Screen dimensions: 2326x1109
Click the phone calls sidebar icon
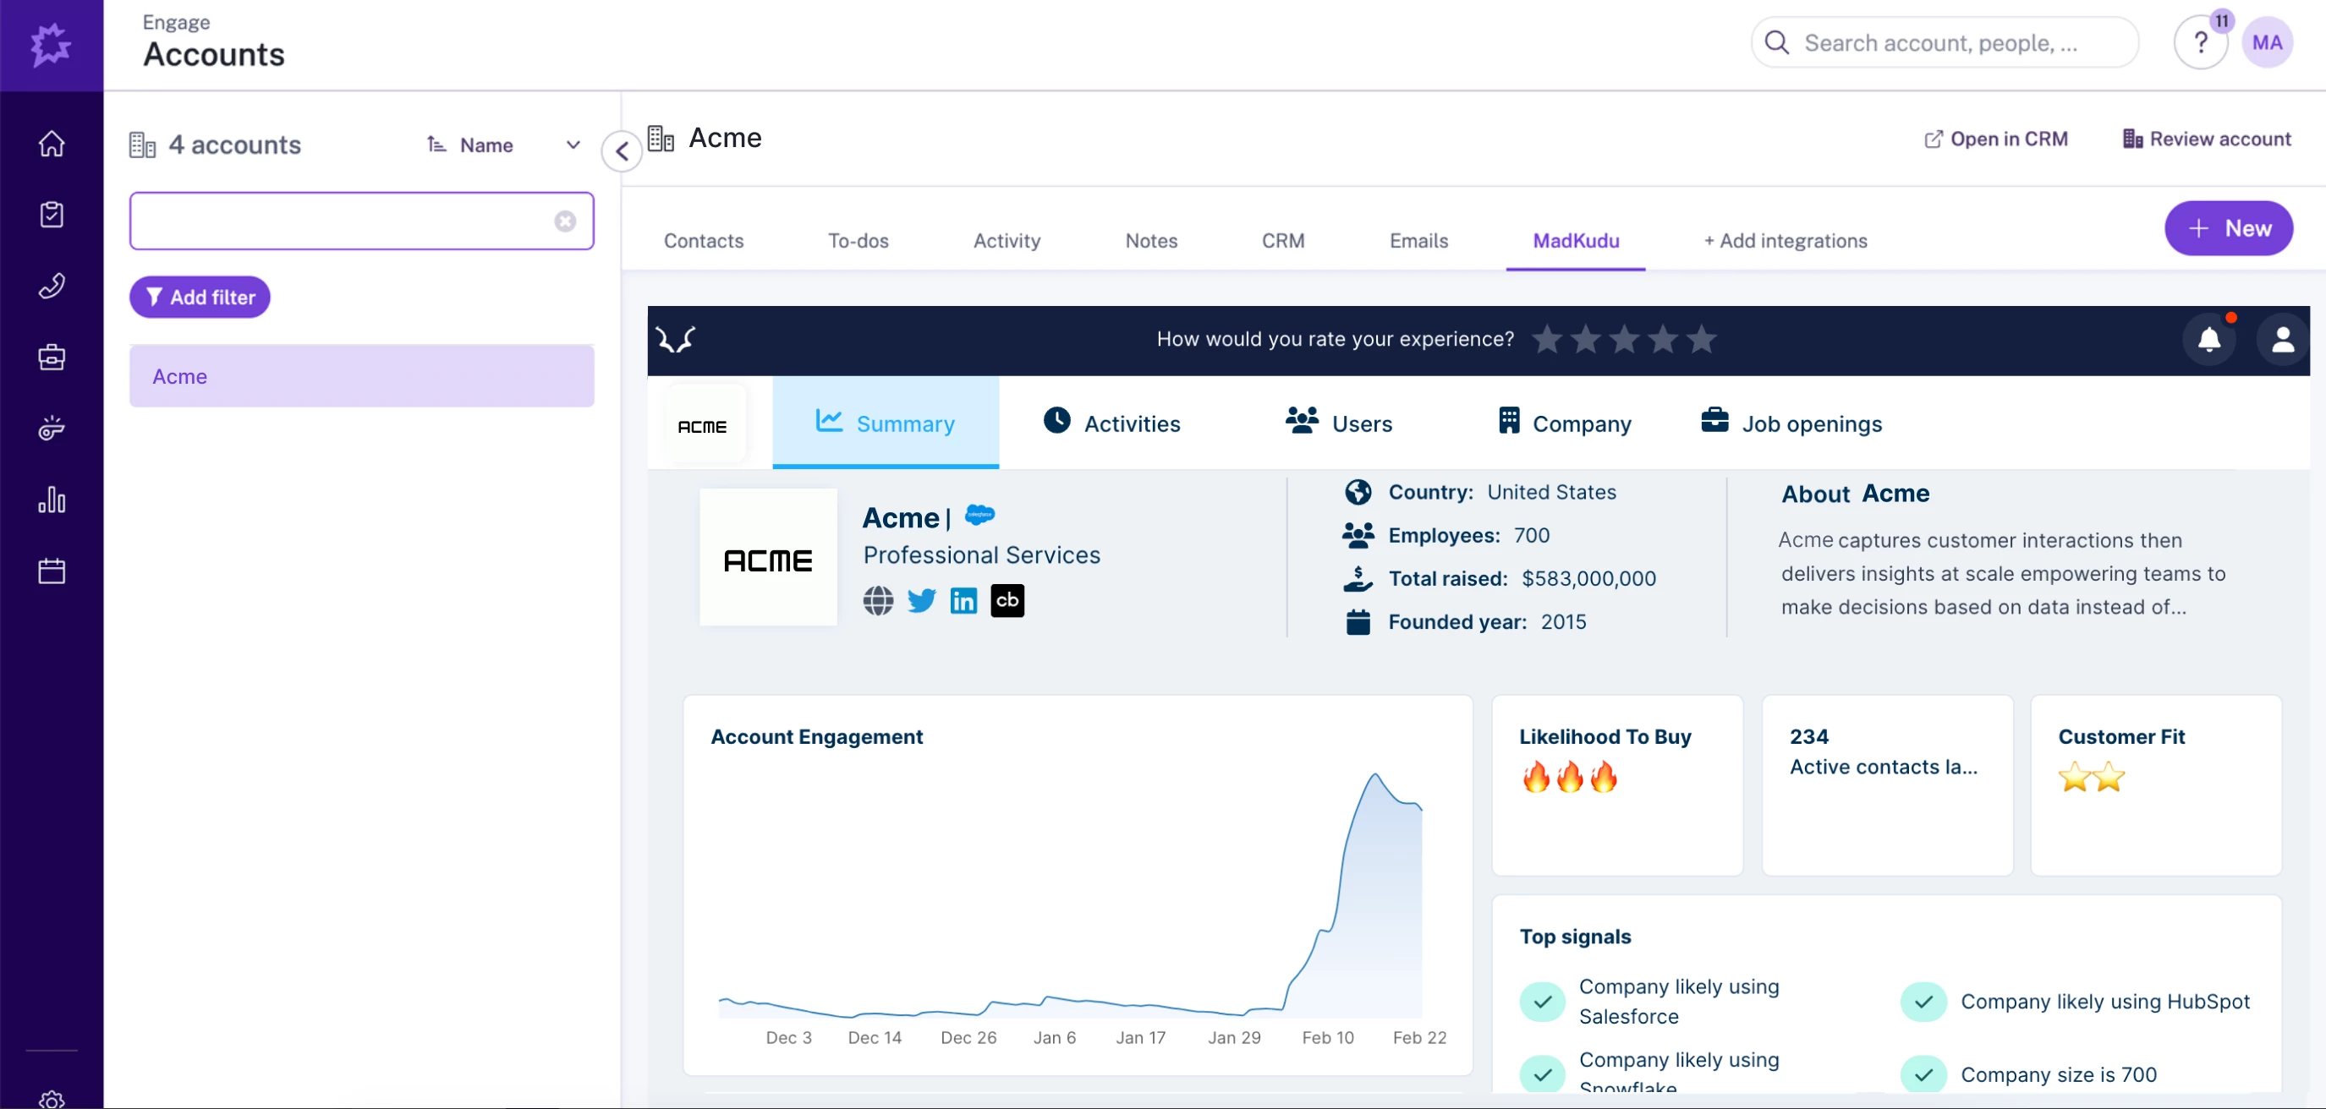tap(52, 286)
